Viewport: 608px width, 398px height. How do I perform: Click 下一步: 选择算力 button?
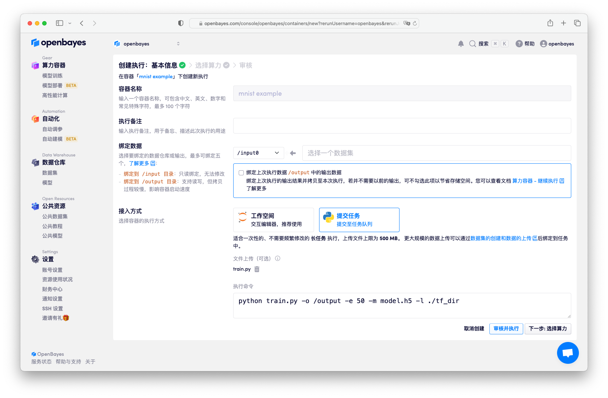(548, 329)
